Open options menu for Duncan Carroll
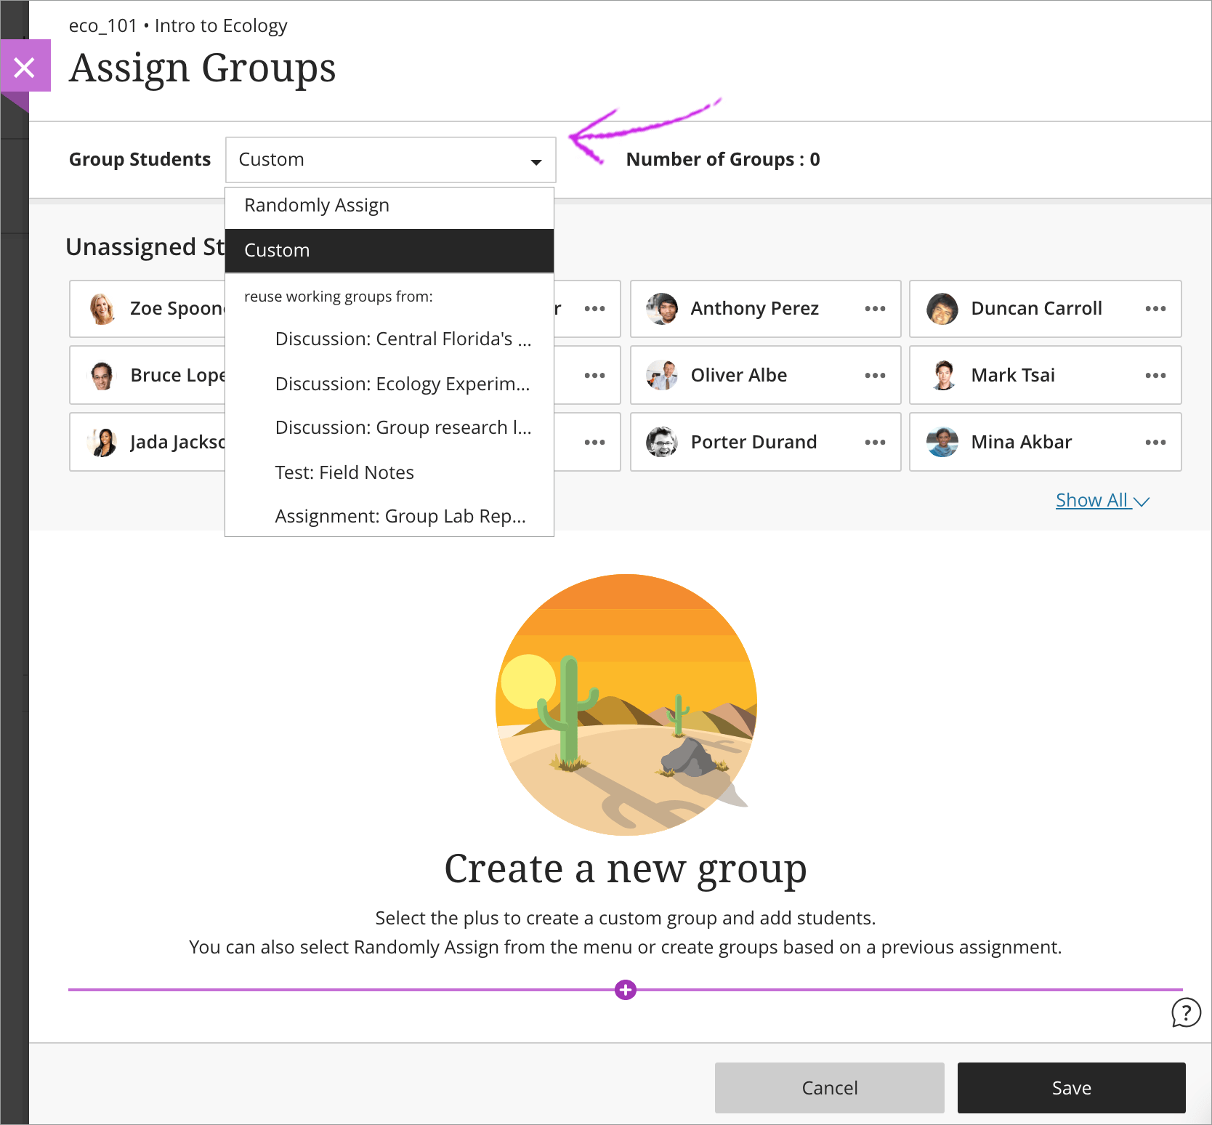 (x=1155, y=308)
